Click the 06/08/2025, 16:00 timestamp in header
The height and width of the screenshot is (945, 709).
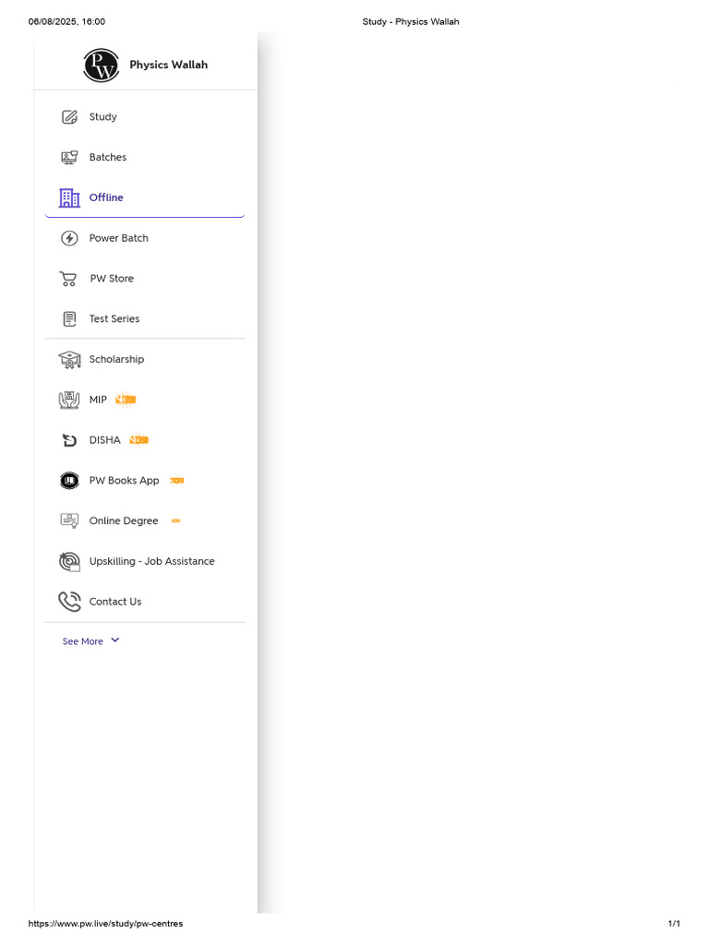coord(66,22)
